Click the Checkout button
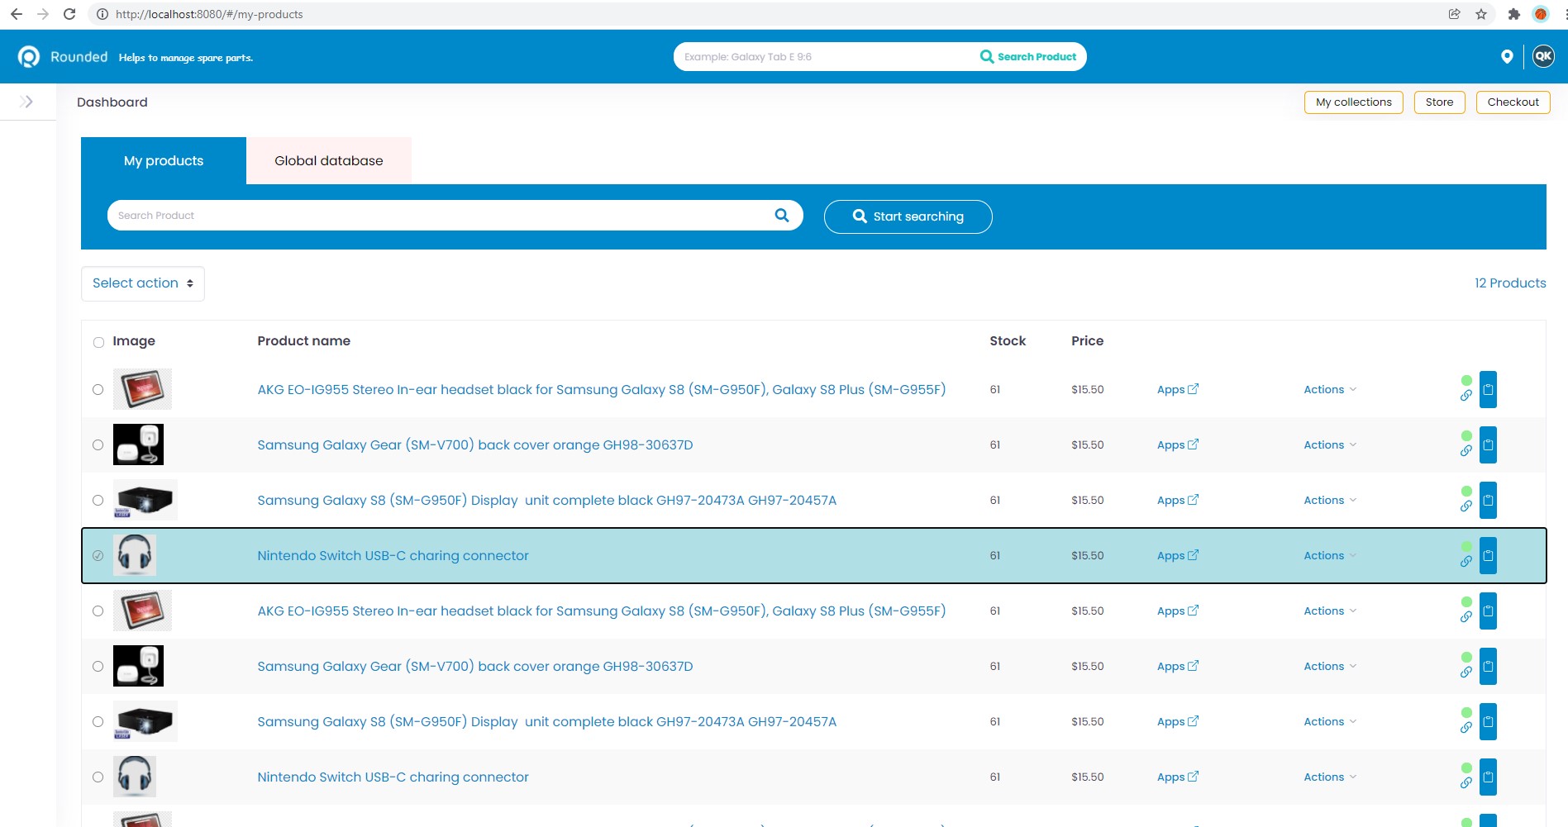1568x827 pixels. point(1513,102)
